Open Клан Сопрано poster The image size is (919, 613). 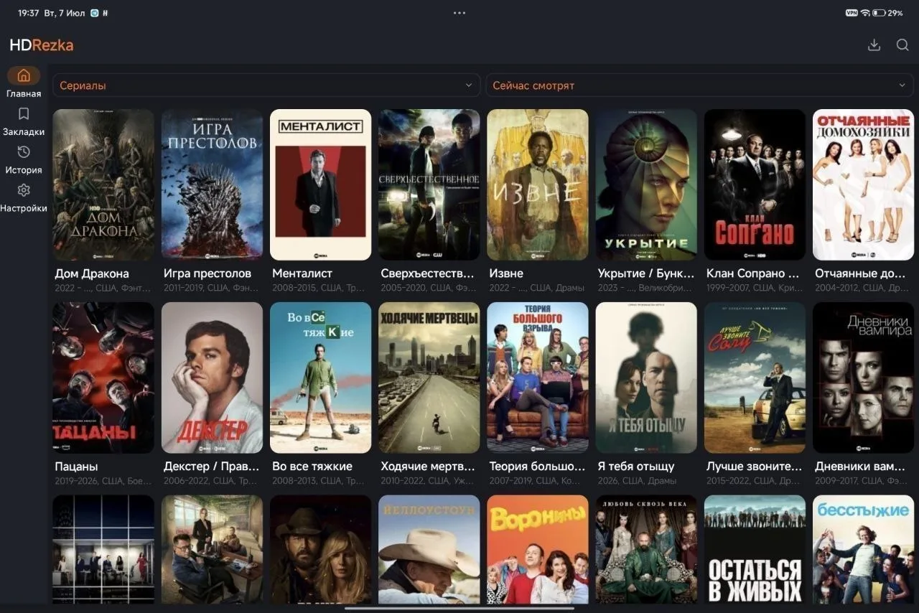pos(755,184)
